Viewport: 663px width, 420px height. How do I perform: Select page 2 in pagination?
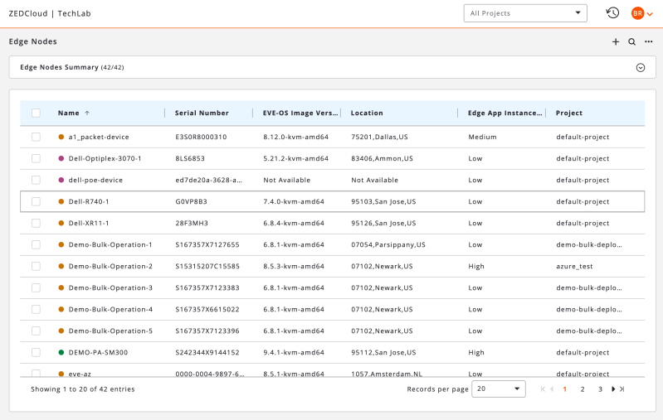(583, 389)
